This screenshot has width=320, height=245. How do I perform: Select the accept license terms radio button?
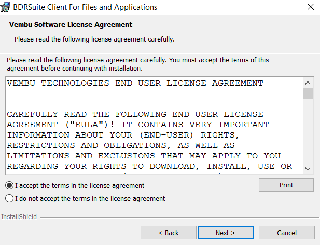[x=9, y=186]
